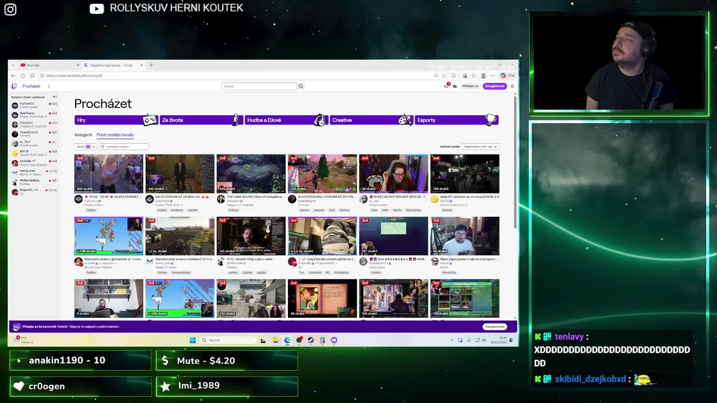Go back with the browser arrow
This screenshot has height=403, width=717.
[14, 76]
